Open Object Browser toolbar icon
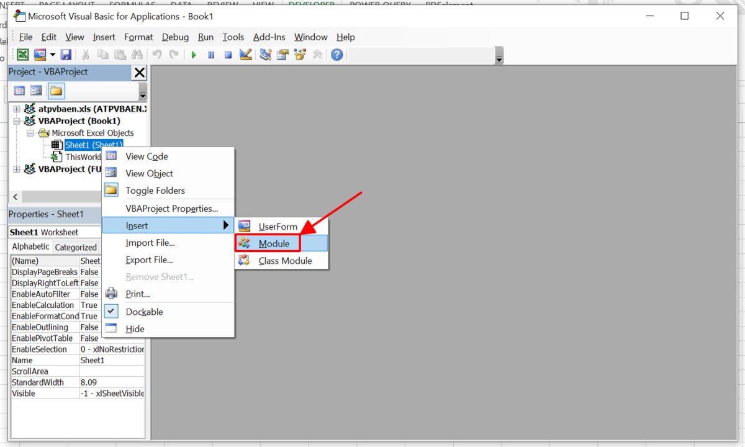The width and height of the screenshot is (745, 447). [300, 55]
